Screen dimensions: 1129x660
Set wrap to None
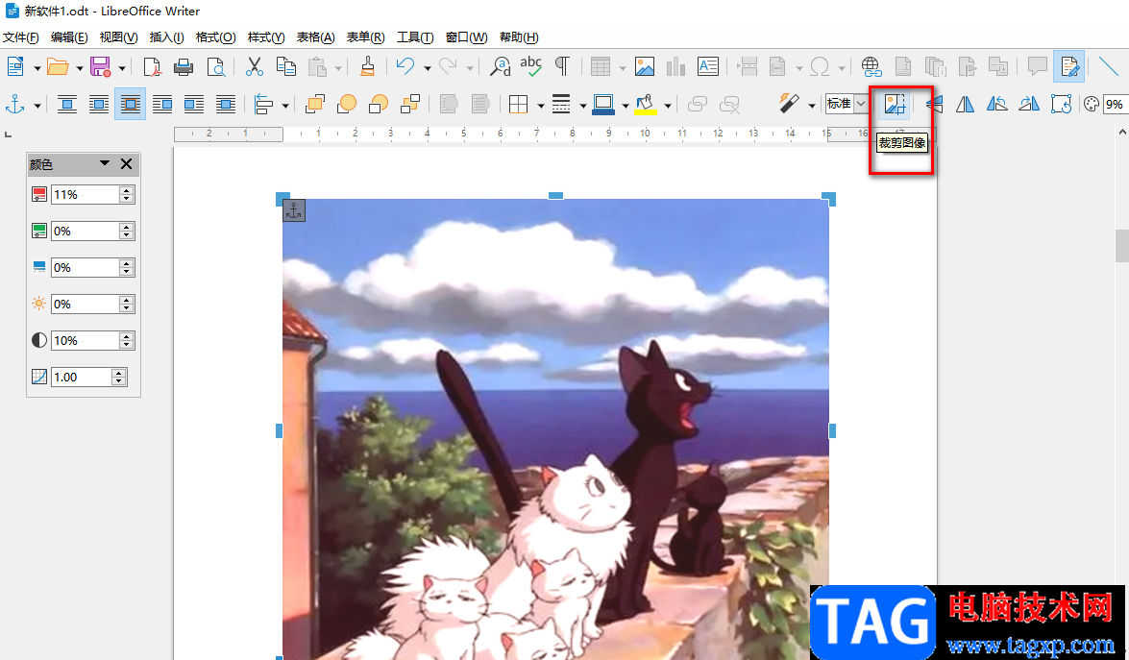pos(67,105)
